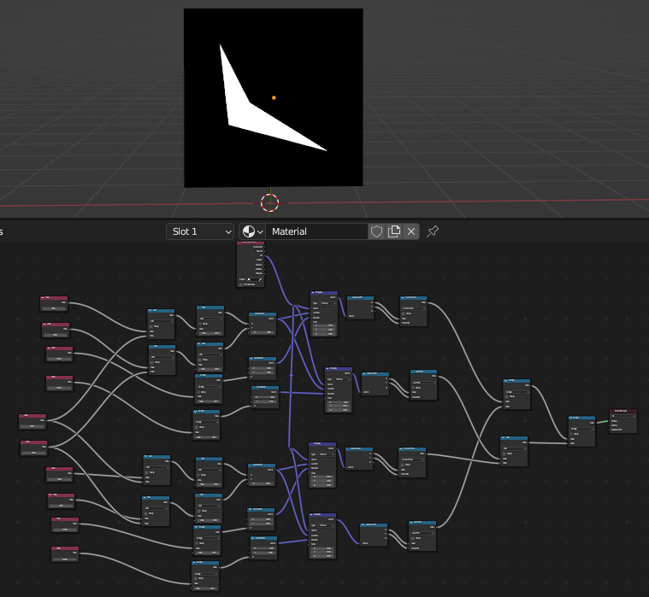Click the 3D cursor in the viewport
The width and height of the screenshot is (649, 597).
click(269, 202)
